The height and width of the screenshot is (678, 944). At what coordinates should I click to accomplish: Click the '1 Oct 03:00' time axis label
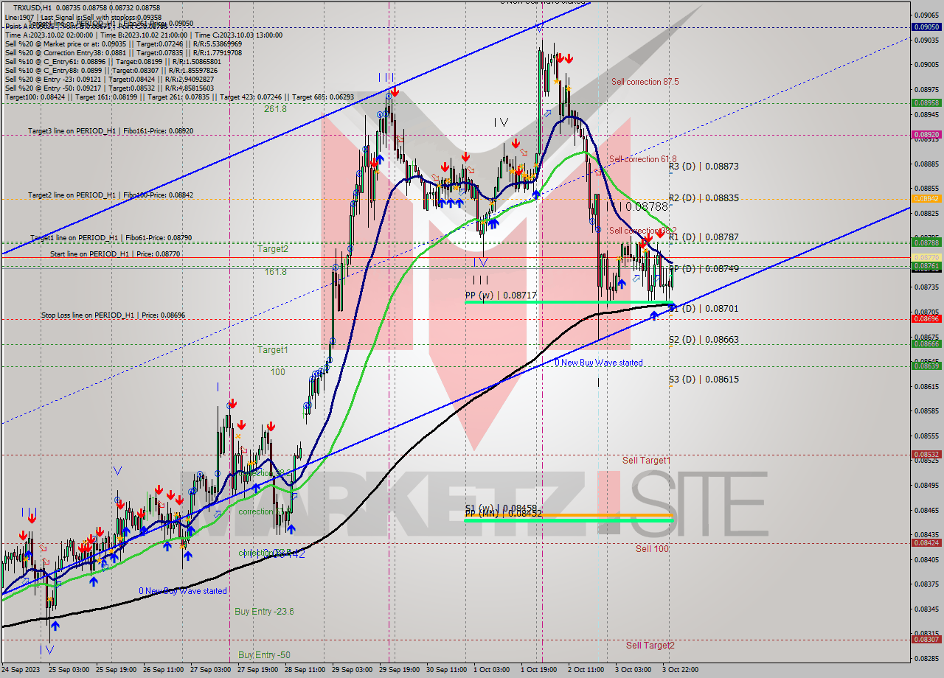coord(491,670)
